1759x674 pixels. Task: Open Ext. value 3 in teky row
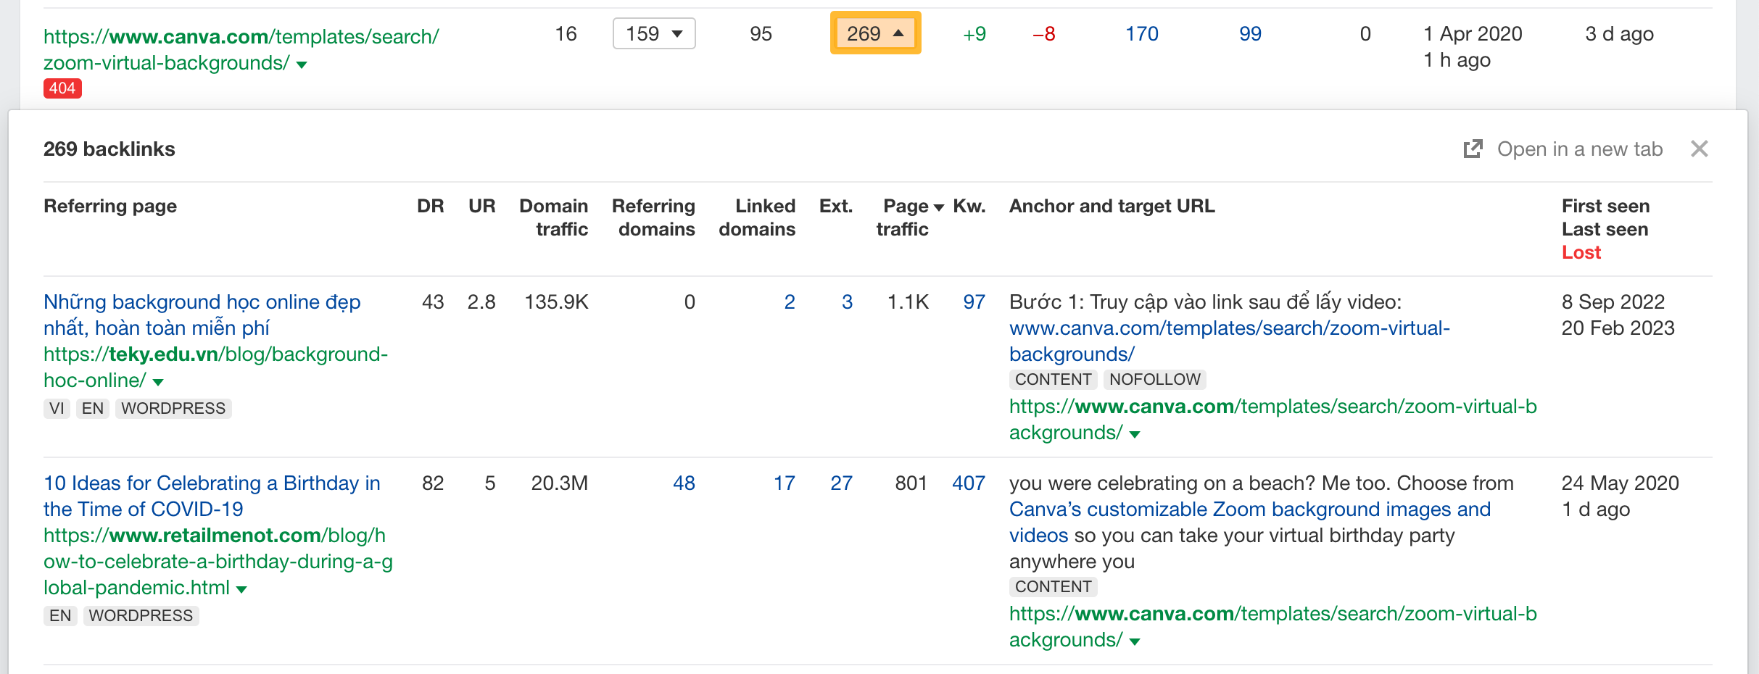(847, 301)
